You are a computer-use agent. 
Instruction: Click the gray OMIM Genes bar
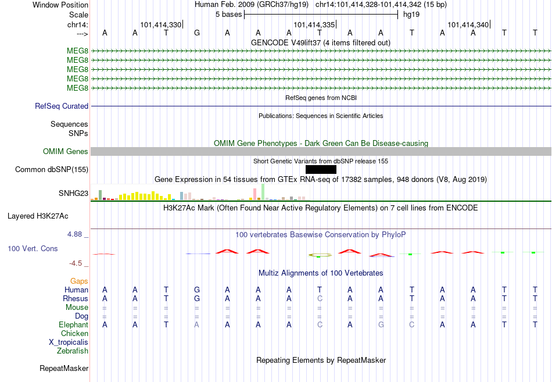click(x=321, y=152)
